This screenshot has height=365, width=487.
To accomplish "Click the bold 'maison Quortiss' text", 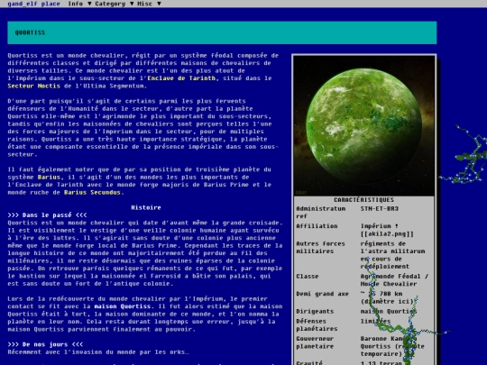I will tap(123, 306).
